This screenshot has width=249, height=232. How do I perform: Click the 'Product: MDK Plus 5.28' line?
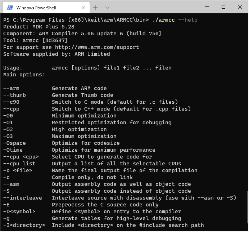point(39,27)
